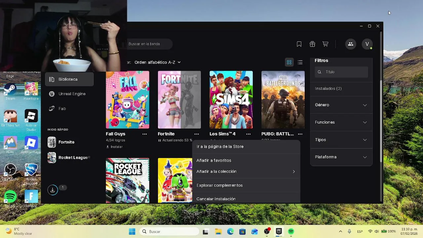Viewport: 423px width, 238px height.
Task: Switch library to list view
Action: (300, 62)
